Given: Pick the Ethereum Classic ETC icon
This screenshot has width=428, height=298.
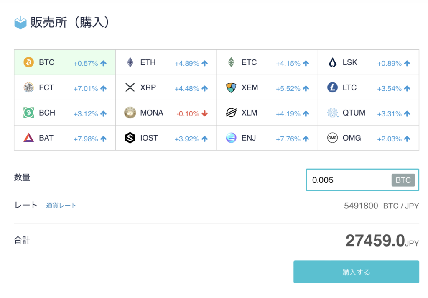Looking at the screenshot, I should point(231,62).
